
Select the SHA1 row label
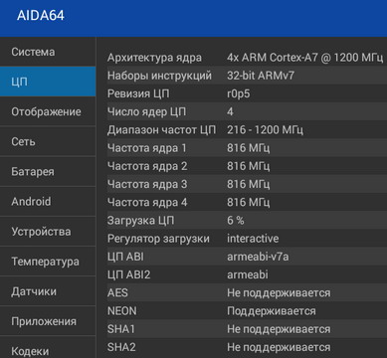click(x=121, y=329)
